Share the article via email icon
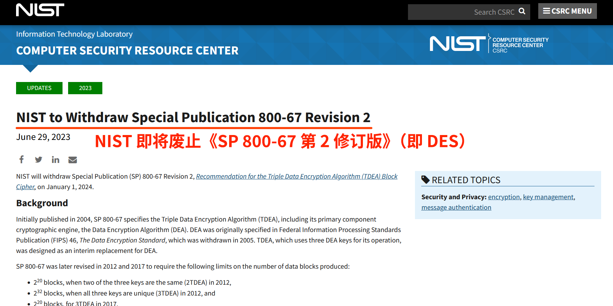613x306 pixels. click(73, 160)
